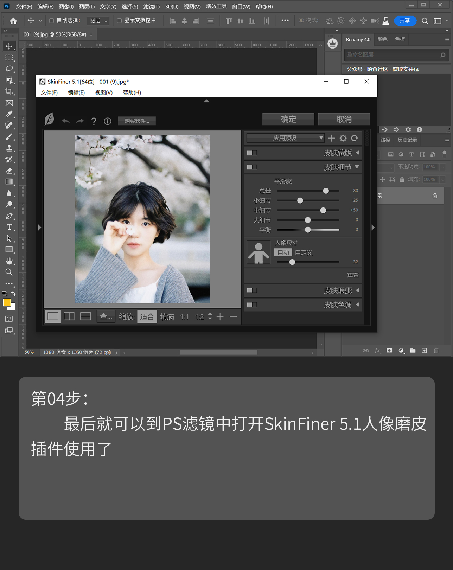Open Photoshop search magnifier icon
This screenshot has height=570, width=453.
click(x=425, y=21)
